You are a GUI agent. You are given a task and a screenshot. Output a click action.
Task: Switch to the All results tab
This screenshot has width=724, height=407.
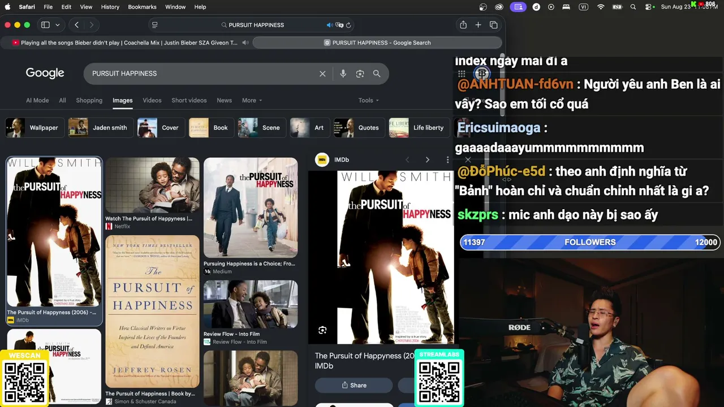click(x=62, y=100)
